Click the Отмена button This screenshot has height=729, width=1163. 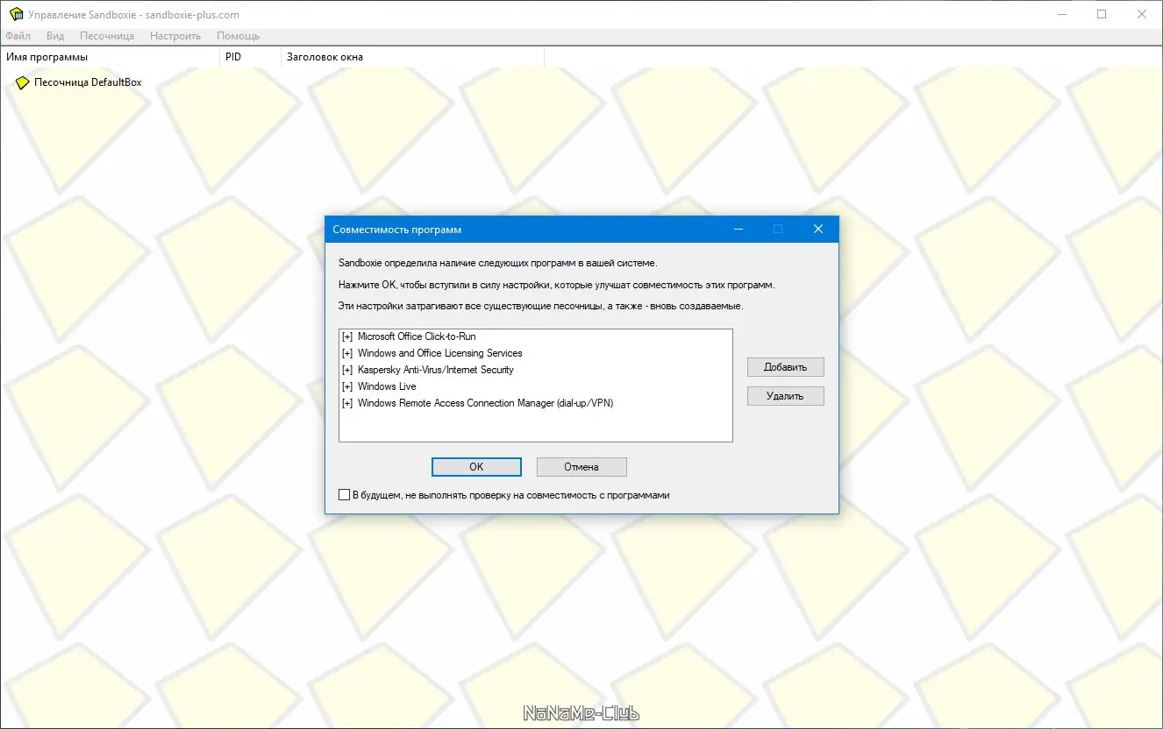pyautogui.click(x=581, y=467)
